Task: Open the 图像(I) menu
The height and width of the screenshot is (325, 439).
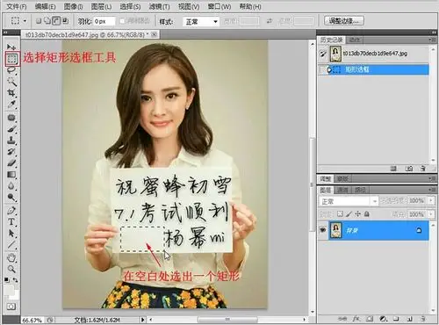Action: (x=73, y=6)
